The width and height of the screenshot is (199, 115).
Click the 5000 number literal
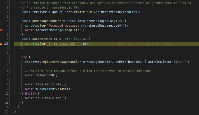[50, 75]
